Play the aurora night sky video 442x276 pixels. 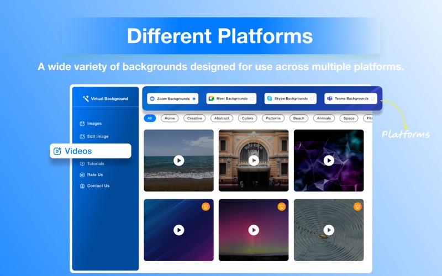click(254, 230)
